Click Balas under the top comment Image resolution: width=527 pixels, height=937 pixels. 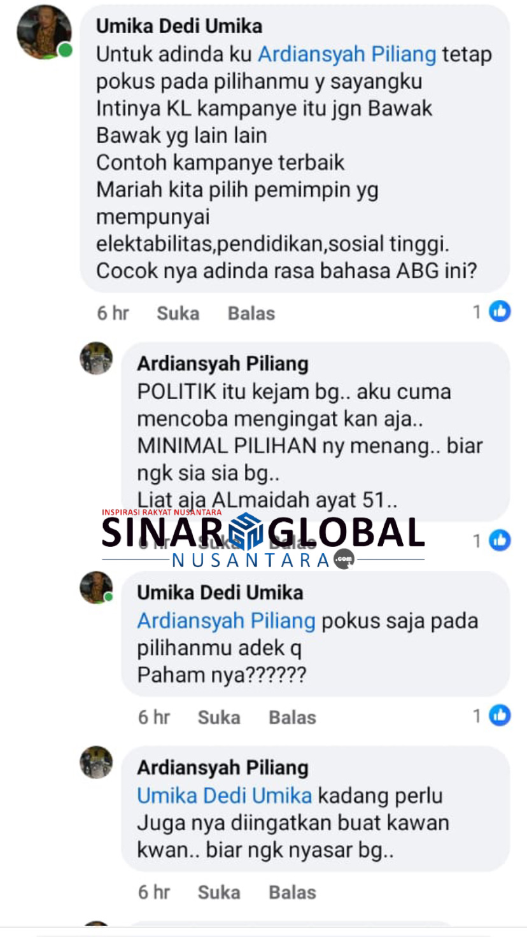tap(251, 313)
